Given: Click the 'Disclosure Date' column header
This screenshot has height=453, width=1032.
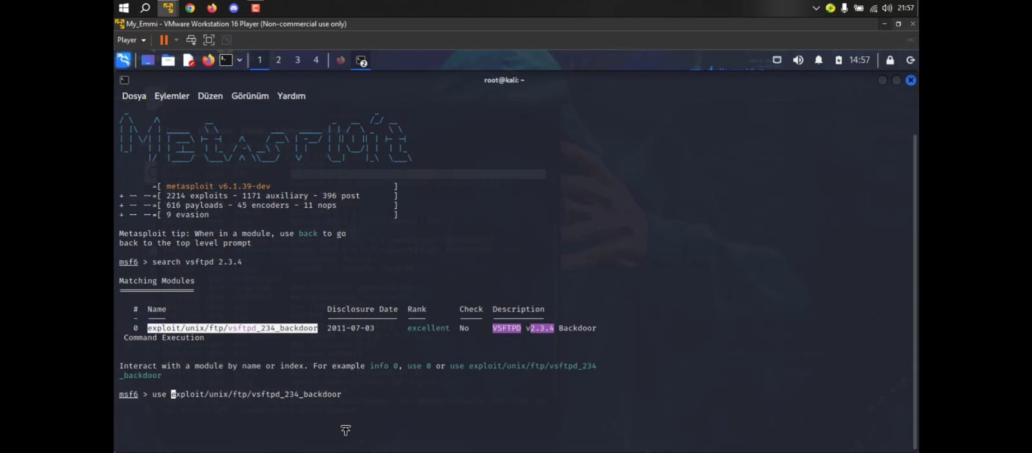Looking at the screenshot, I should click(362, 309).
